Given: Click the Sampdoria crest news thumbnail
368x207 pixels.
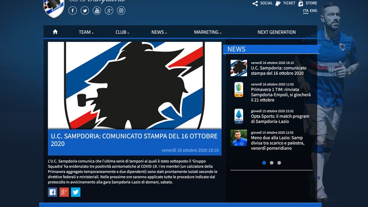Looking at the screenshot, I should tap(239, 68).
